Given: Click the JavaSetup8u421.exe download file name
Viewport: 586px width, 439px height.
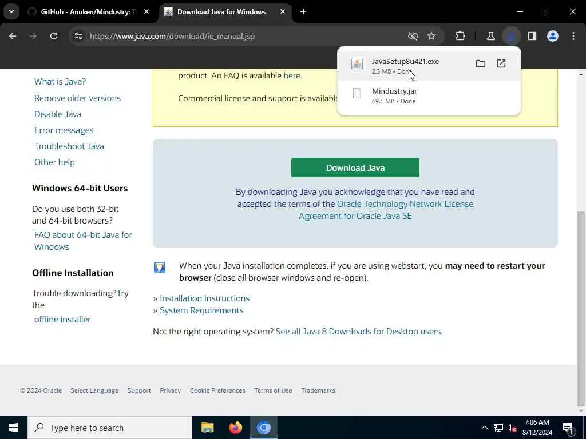Looking at the screenshot, I should click(405, 61).
